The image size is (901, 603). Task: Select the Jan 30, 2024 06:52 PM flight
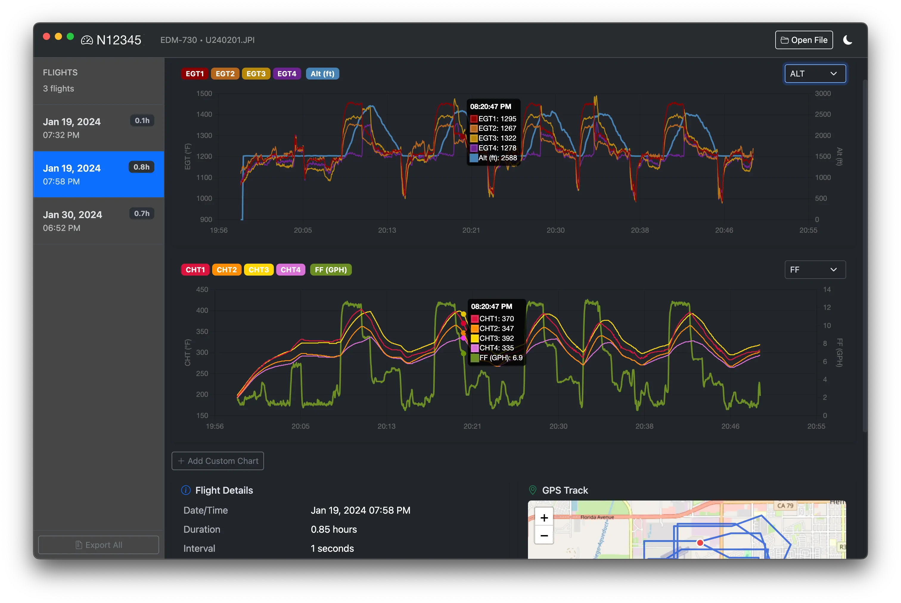(x=99, y=221)
